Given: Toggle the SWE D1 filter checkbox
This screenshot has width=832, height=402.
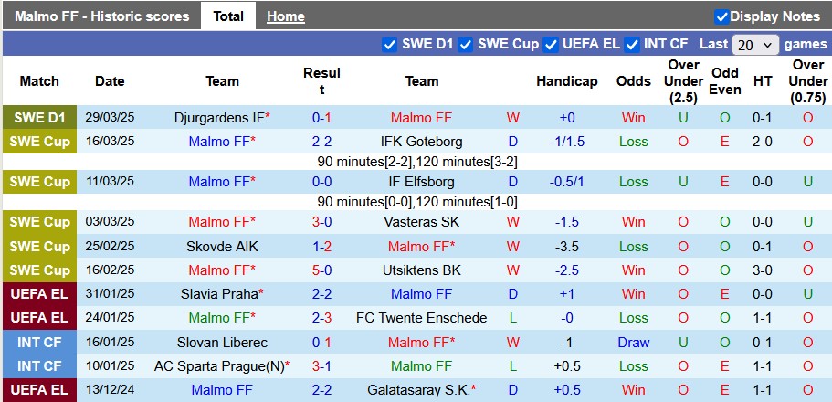Looking at the screenshot, I should click(389, 45).
